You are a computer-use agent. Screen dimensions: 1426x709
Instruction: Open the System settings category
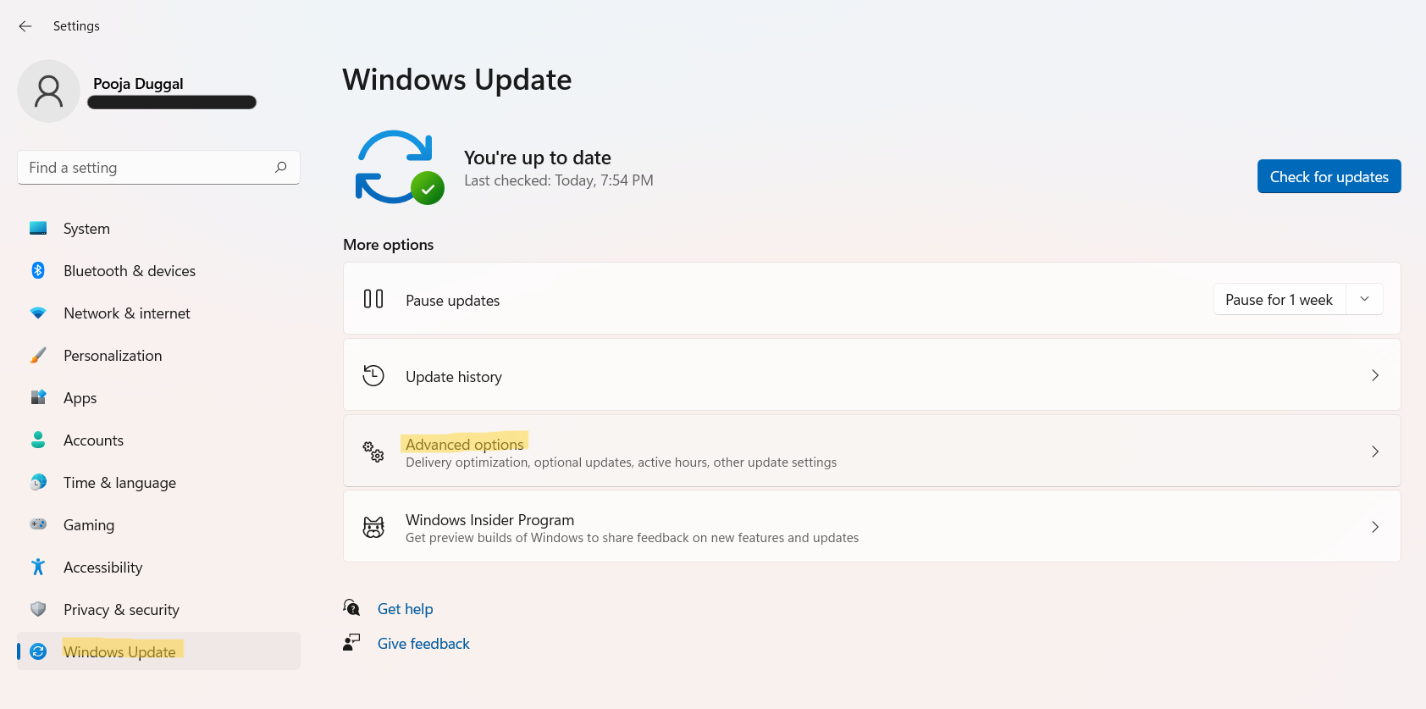point(86,229)
